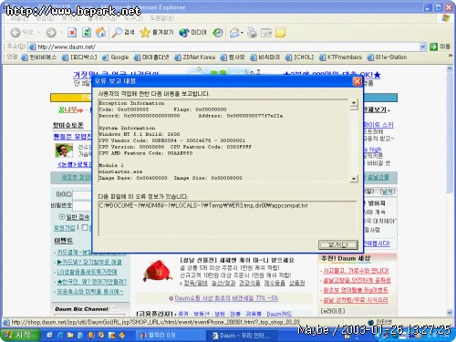Viewport: 456px width, 342px height.
Task: Open the [CHOL] links bar shortcut
Action: (299, 57)
